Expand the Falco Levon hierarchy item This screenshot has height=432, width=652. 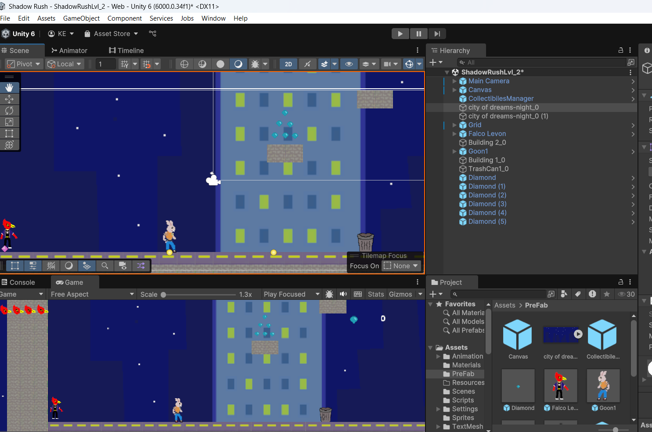454,133
